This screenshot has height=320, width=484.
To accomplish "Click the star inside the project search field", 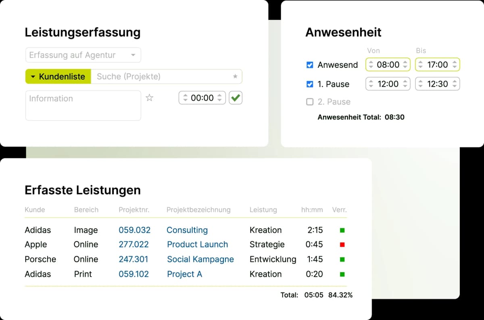I will 235,76.
